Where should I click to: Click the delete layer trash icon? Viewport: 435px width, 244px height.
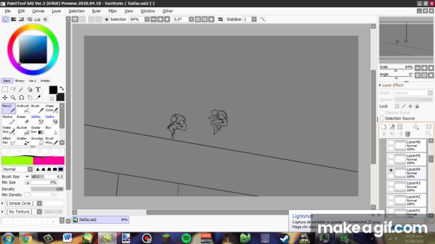coord(408,134)
